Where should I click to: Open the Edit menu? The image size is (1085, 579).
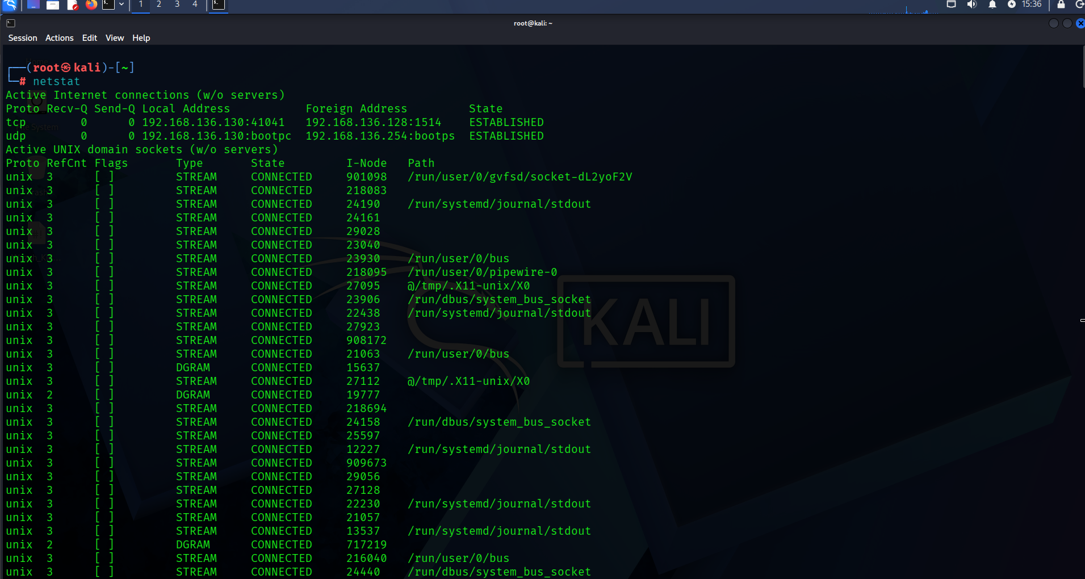(x=90, y=38)
